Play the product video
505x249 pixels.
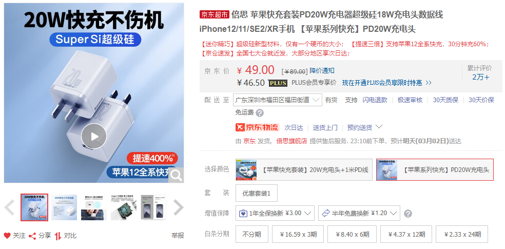click(94, 136)
